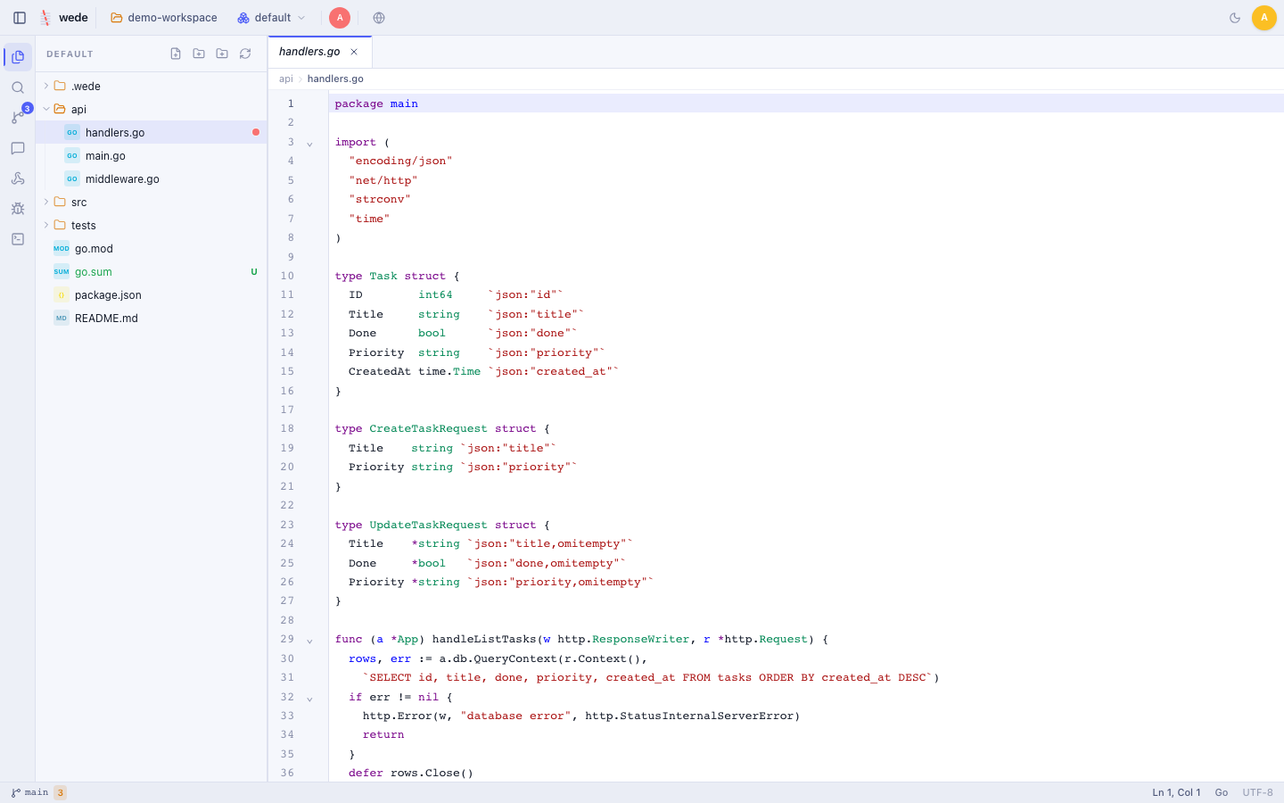Open main.go in file tree
The height and width of the screenshot is (803, 1284).
152,155
